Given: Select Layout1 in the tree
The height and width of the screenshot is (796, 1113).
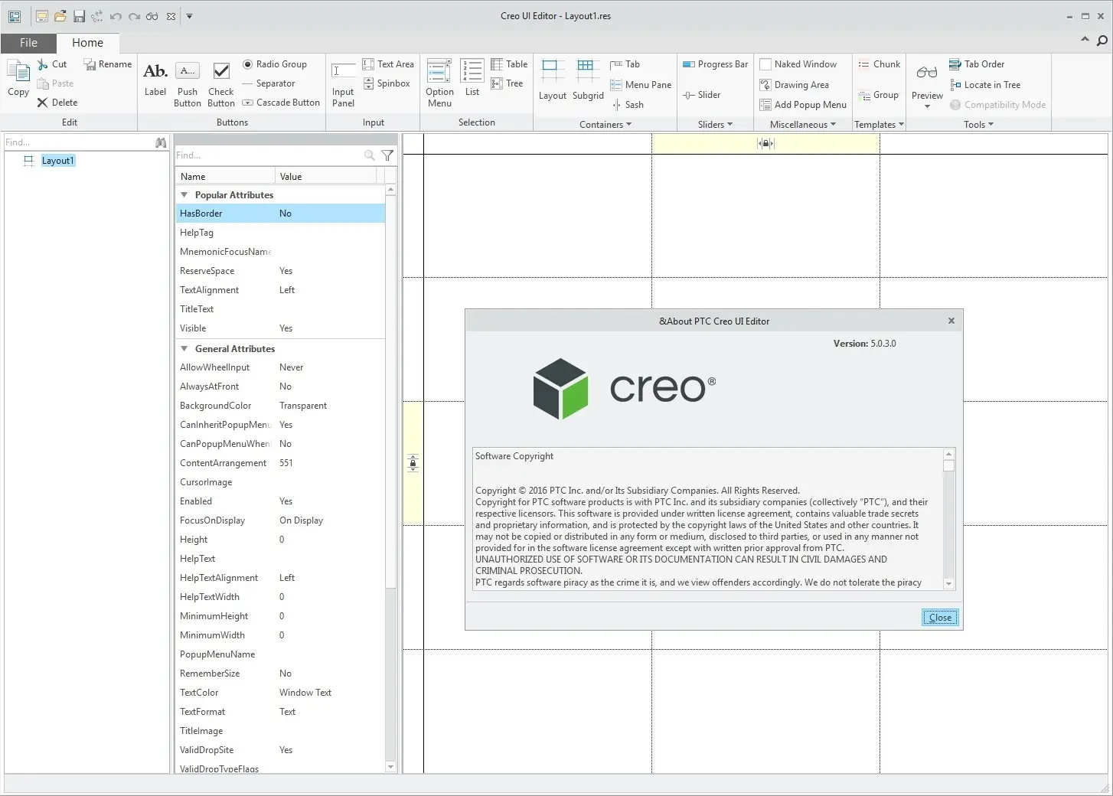Looking at the screenshot, I should [58, 161].
